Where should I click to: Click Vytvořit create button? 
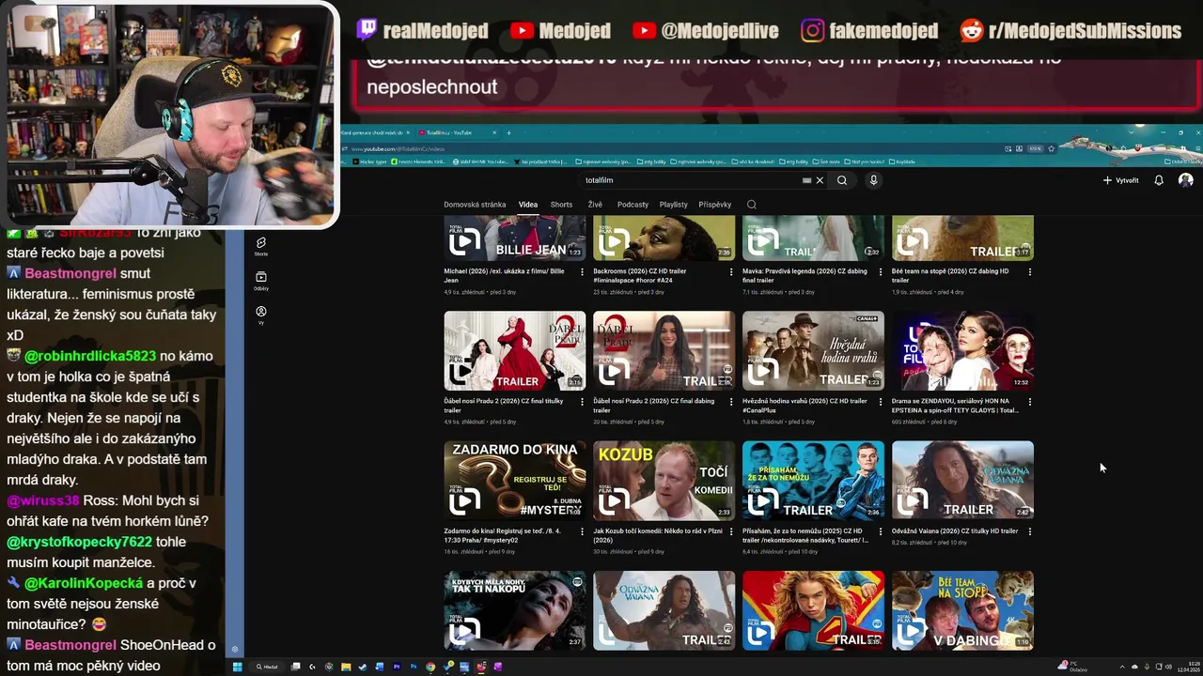click(1120, 180)
